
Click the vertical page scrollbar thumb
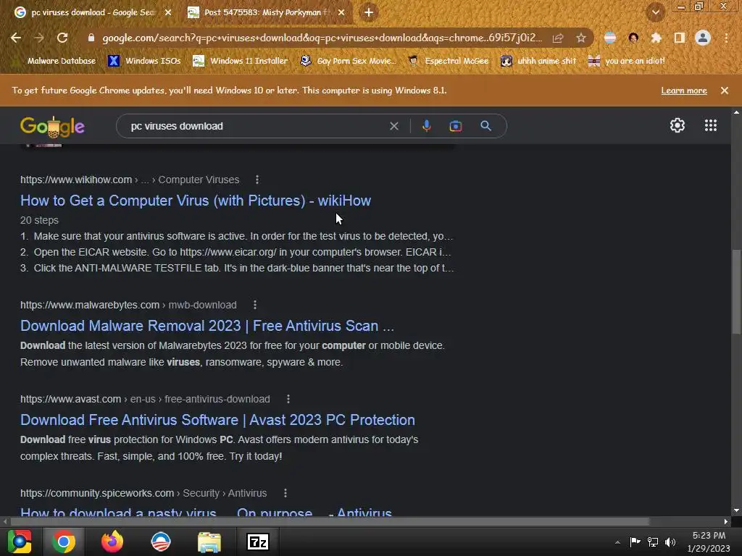736,292
